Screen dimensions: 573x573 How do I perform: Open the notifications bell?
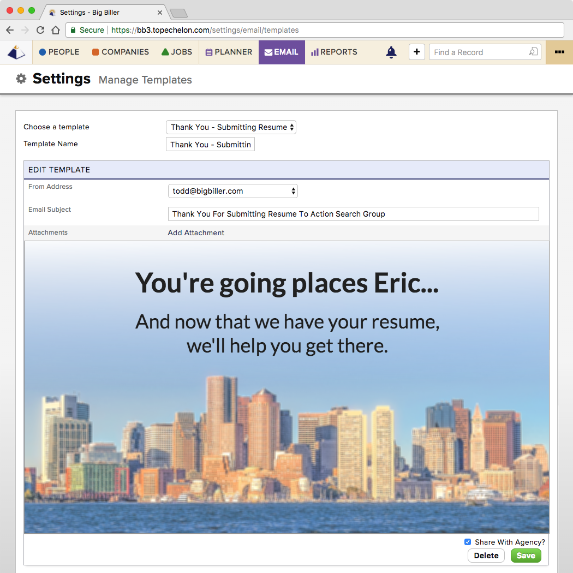[391, 52]
